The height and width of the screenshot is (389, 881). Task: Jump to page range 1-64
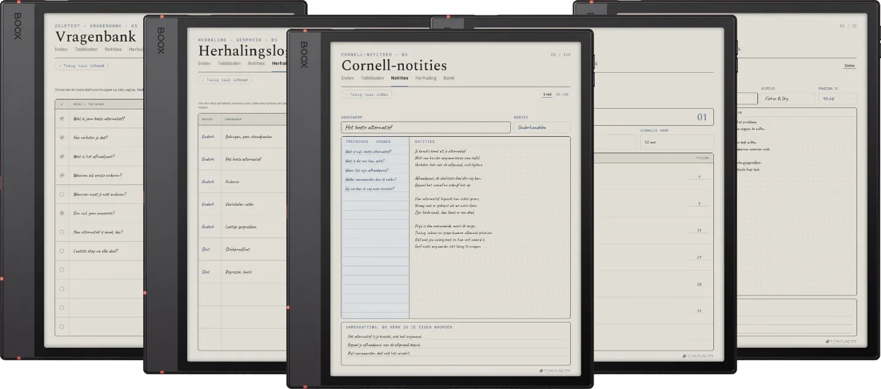[x=547, y=95]
